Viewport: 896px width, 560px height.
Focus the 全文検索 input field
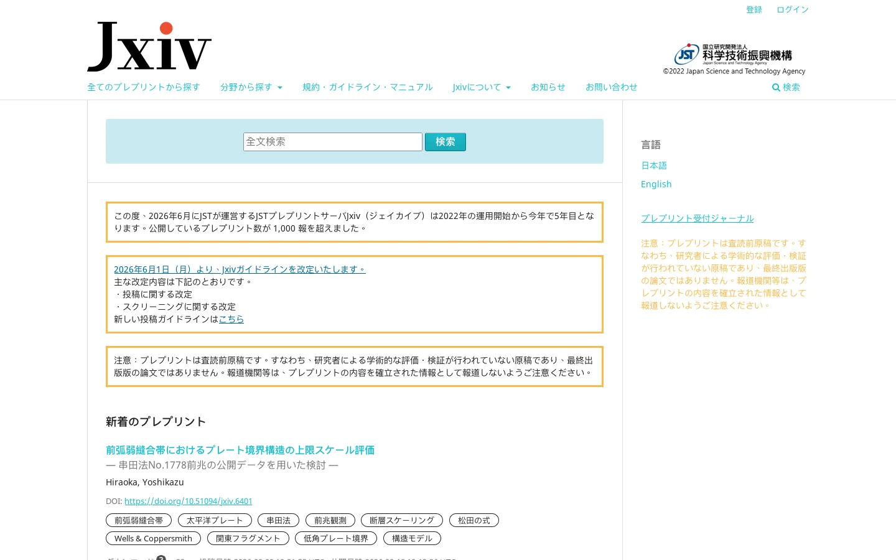pyautogui.click(x=333, y=142)
